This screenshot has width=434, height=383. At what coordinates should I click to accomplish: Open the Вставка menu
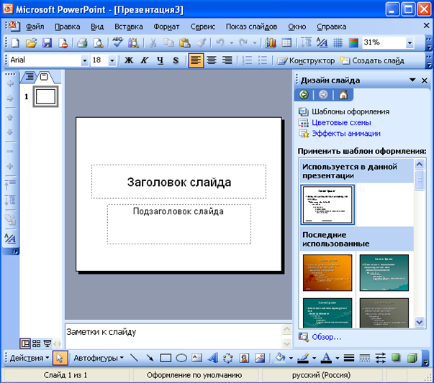point(129,27)
